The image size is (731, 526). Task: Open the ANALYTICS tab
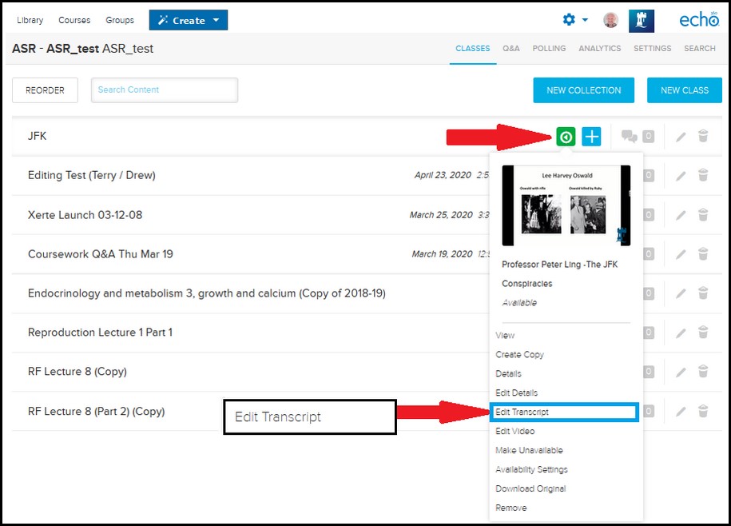pyautogui.click(x=599, y=48)
